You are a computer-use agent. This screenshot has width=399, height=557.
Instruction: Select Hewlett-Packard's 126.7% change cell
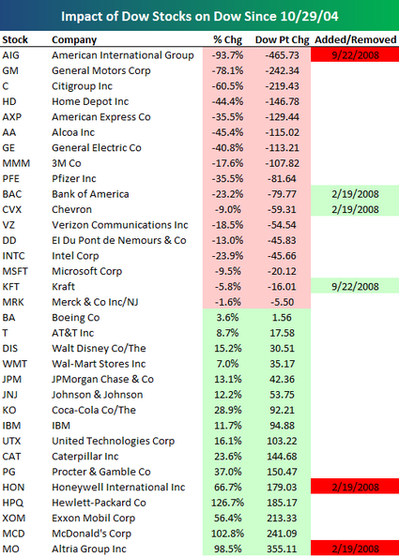(228, 503)
